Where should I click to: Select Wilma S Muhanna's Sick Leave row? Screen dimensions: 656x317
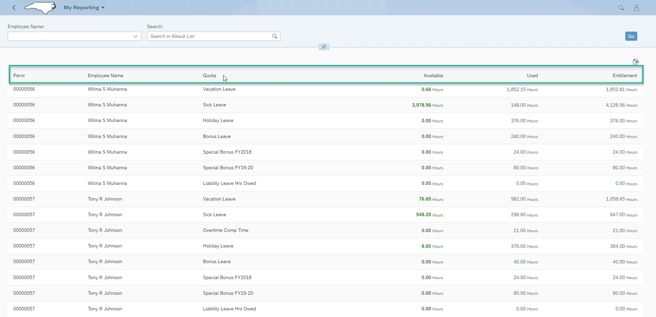pos(214,105)
